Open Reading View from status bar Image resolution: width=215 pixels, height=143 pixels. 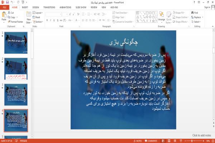175,141
